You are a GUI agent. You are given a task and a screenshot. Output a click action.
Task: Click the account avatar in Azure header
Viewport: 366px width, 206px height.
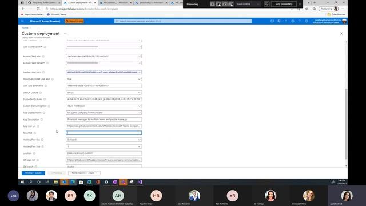click(344, 21)
